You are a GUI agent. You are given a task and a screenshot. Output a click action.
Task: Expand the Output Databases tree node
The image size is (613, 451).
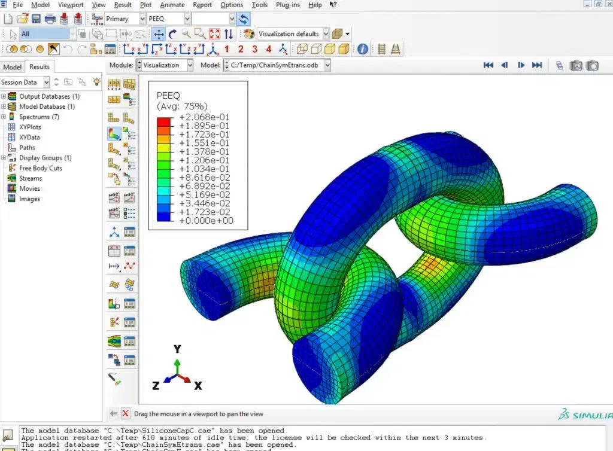(x=4, y=96)
